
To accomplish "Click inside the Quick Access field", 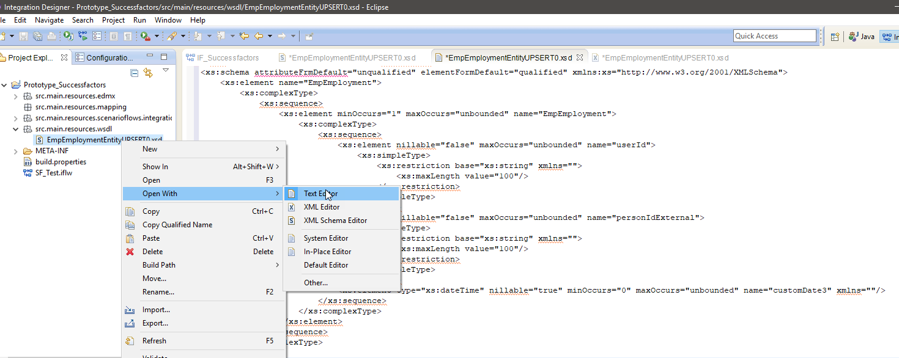I will point(775,35).
